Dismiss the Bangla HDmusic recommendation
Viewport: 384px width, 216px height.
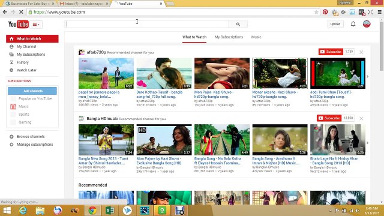click(x=361, y=118)
